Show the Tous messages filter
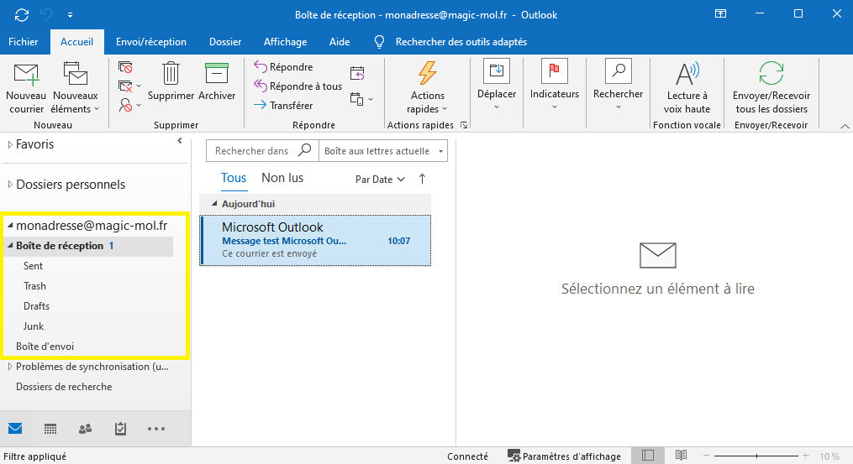 (234, 178)
